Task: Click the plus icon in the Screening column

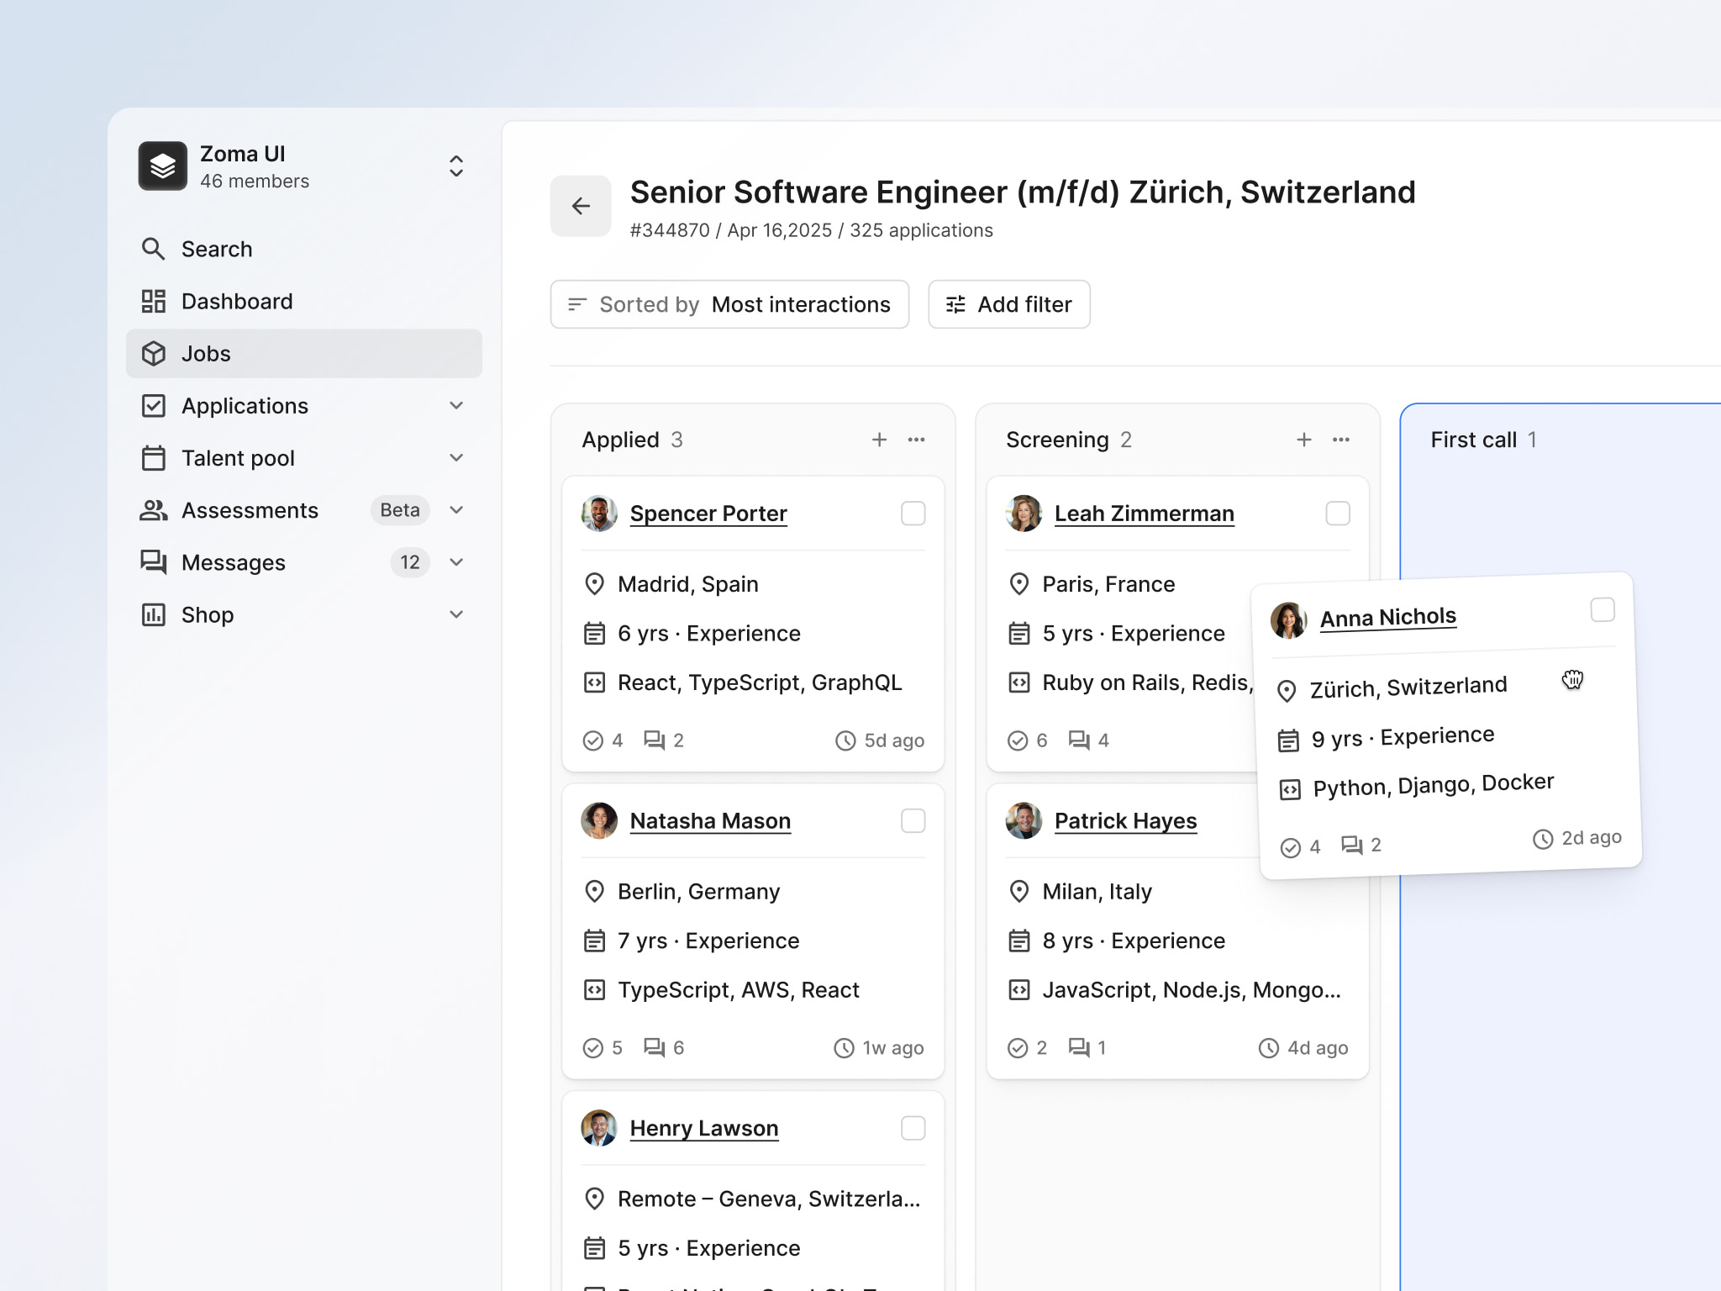Action: 1303,440
